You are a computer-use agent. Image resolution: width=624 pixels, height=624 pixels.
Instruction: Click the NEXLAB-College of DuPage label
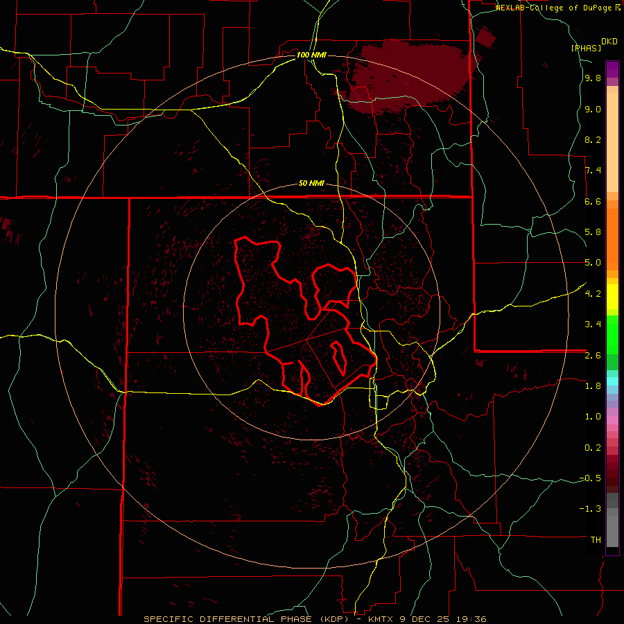coord(555,8)
